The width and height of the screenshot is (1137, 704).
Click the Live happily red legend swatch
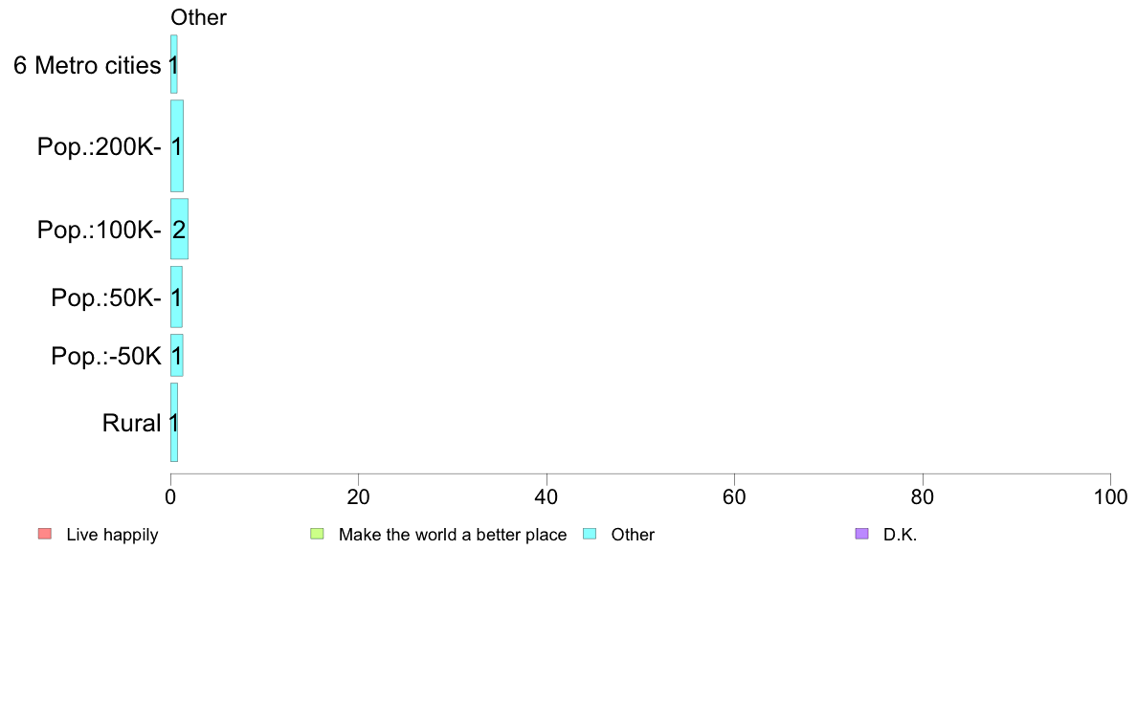[x=45, y=535]
